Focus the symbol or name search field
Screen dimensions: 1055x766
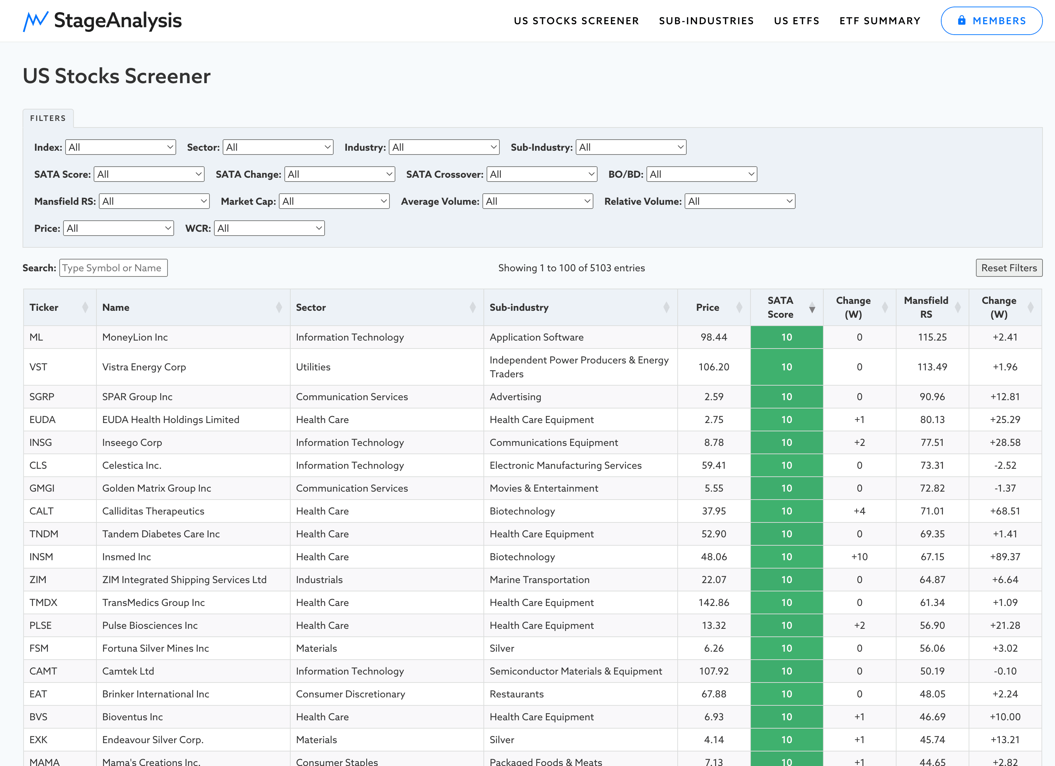click(x=113, y=268)
